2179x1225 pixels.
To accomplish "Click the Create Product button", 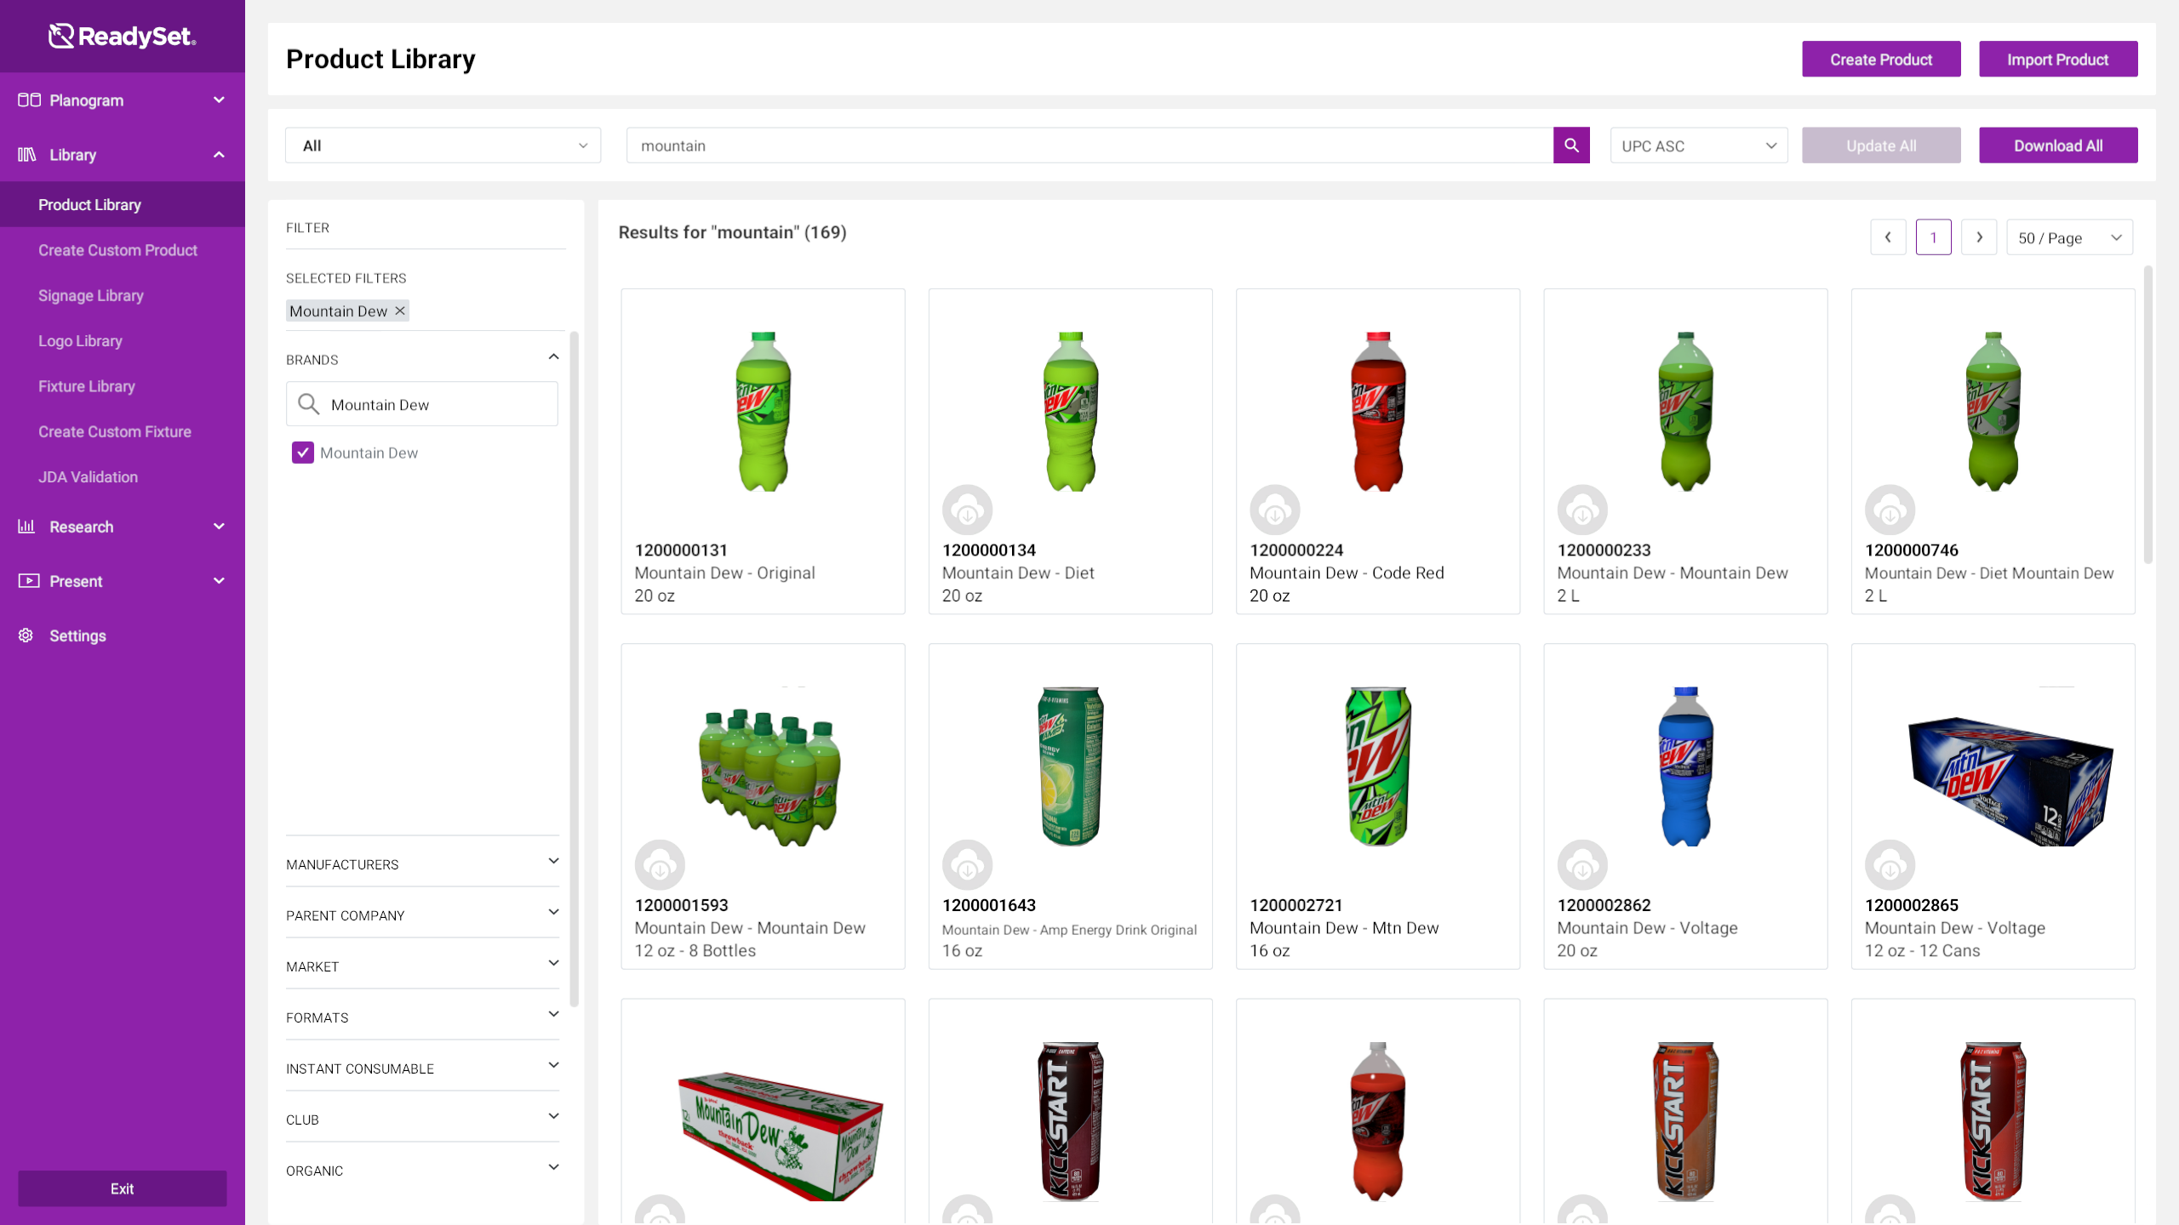I will click(1880, 60).
